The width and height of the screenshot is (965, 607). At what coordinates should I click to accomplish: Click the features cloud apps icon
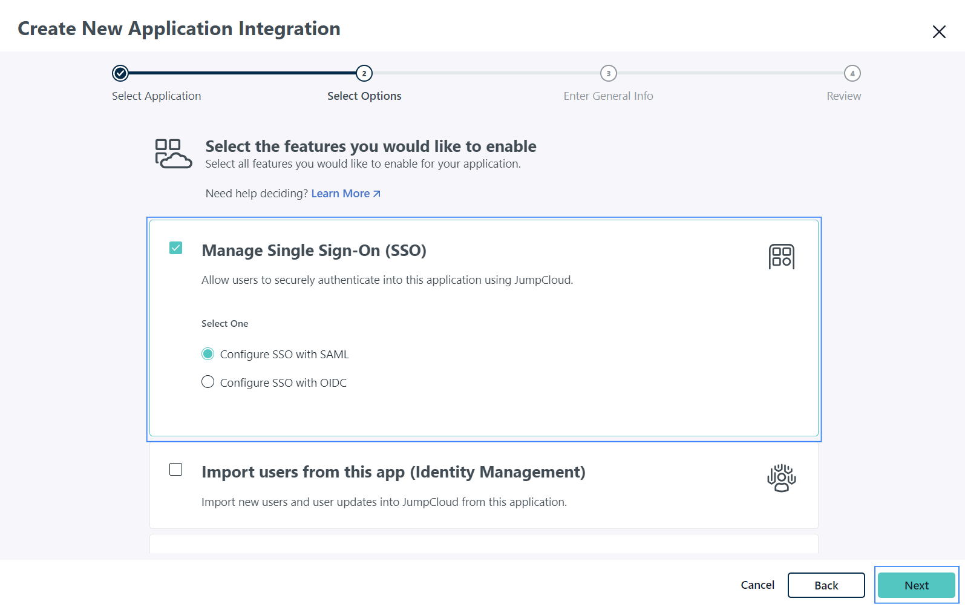point(173,154)
